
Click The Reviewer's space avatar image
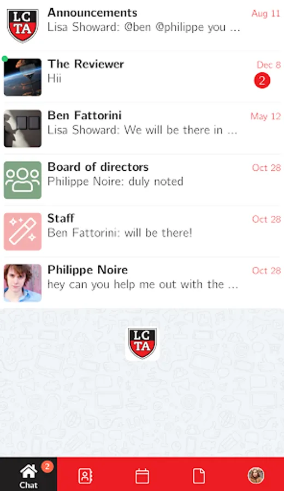click(22, 77)
